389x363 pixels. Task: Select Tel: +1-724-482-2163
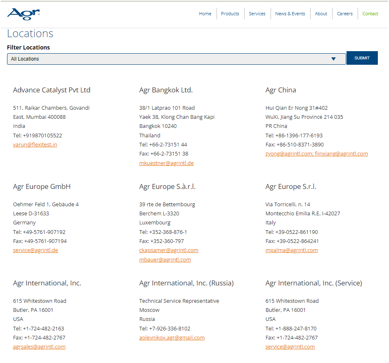pos(38,328)
